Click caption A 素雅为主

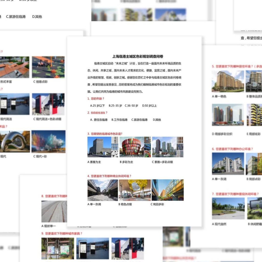[x=94, y=162]
